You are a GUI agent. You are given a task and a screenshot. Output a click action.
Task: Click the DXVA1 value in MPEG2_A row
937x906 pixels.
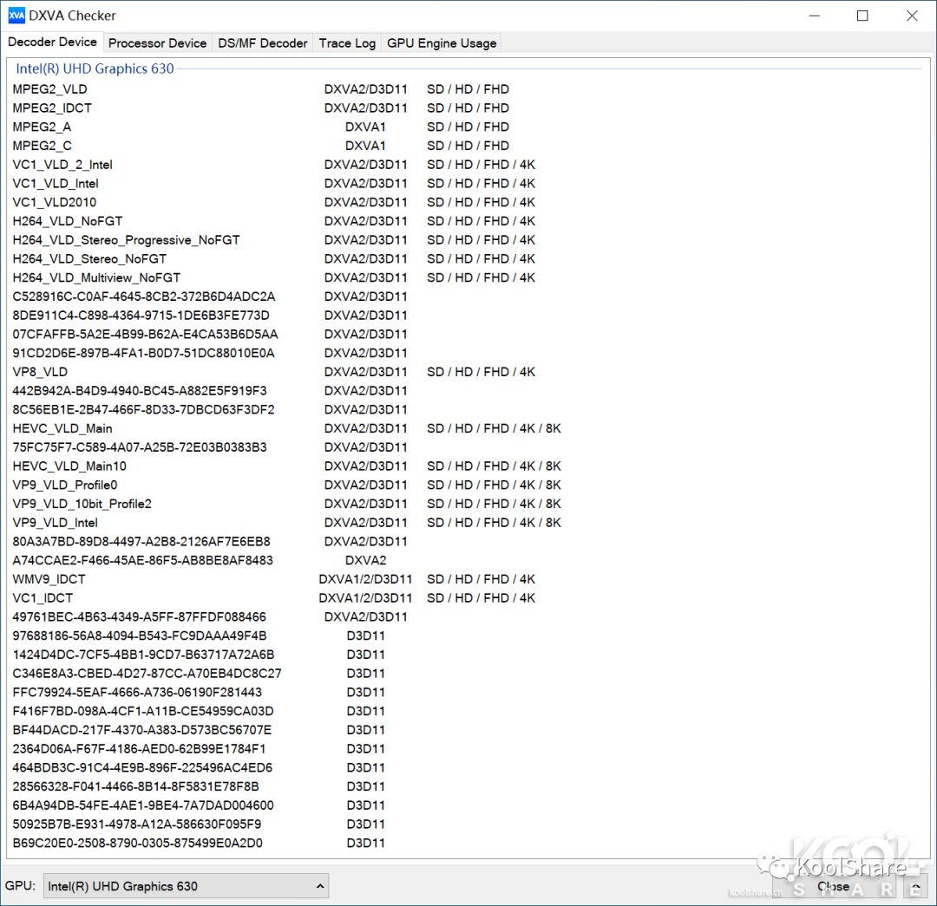[x=366, y=127]
